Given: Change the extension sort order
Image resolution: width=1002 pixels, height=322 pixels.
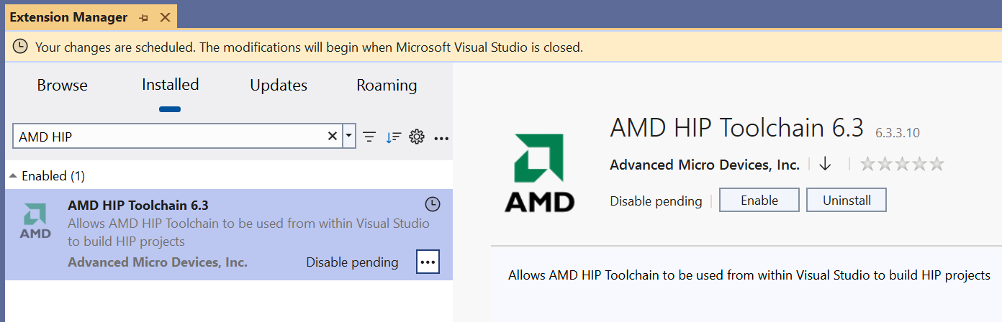Looking at the screenshot, I should point(393,137).
